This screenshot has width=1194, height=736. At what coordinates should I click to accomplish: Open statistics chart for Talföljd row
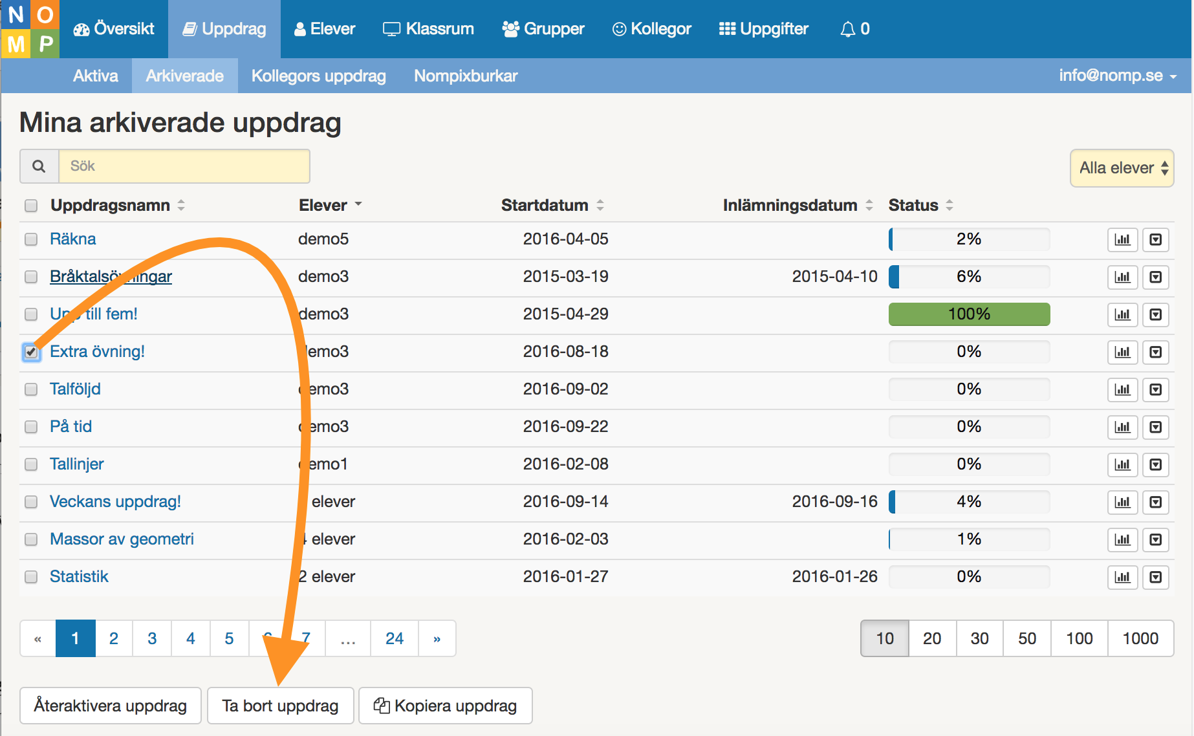click(1122, 390)
